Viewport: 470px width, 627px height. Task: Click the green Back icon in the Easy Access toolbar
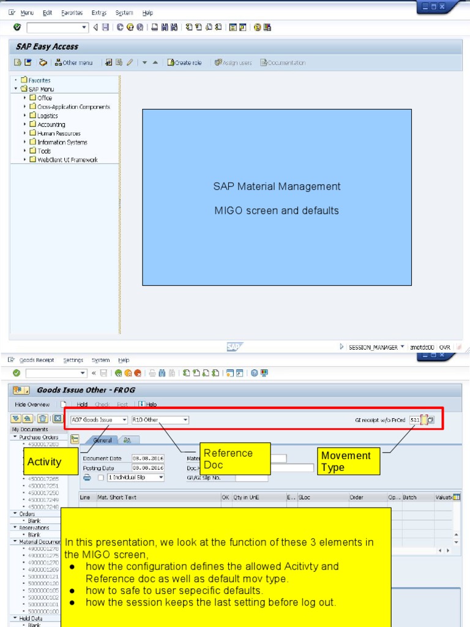click(x=120, y=27)
